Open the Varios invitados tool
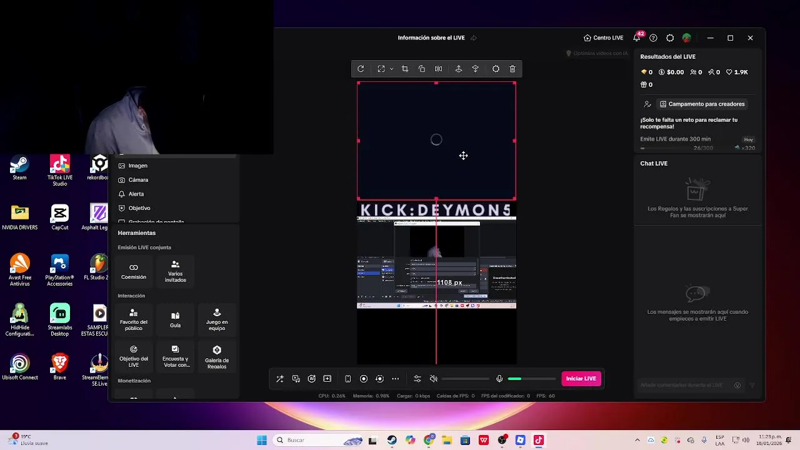The height and width of the screenshot is (450, 800). coord(175,271)
